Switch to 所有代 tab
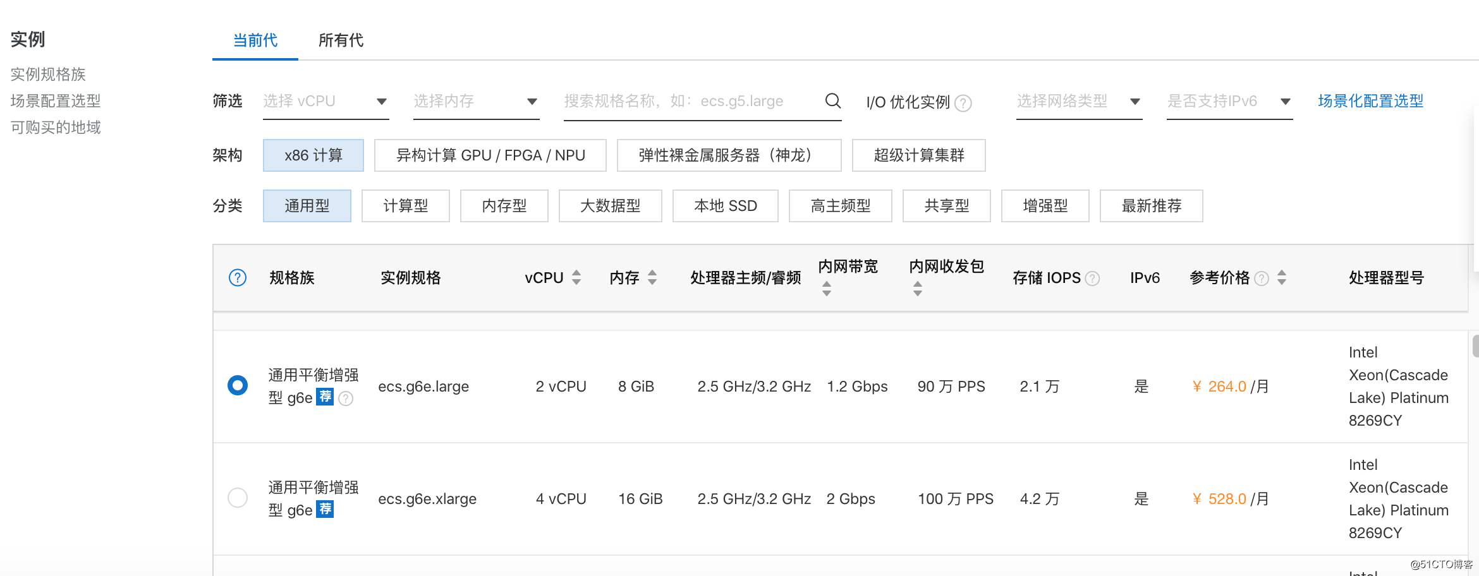The image size is (1479, 576). tap(341, 40)
